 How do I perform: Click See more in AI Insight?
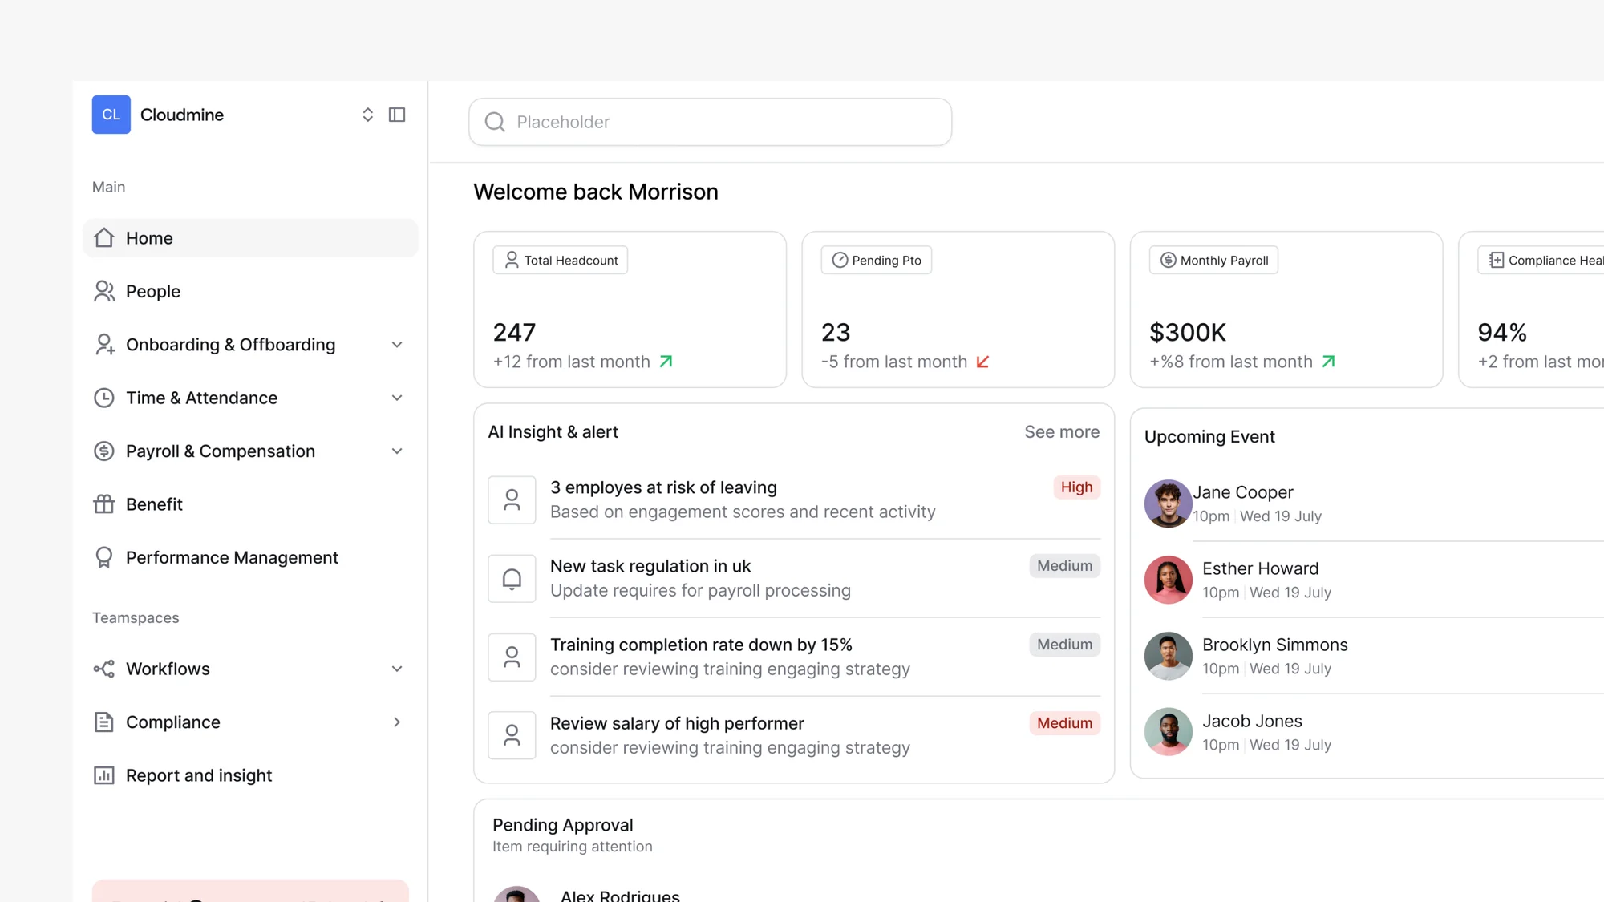pyautogui.click(x=1062, y=432)
